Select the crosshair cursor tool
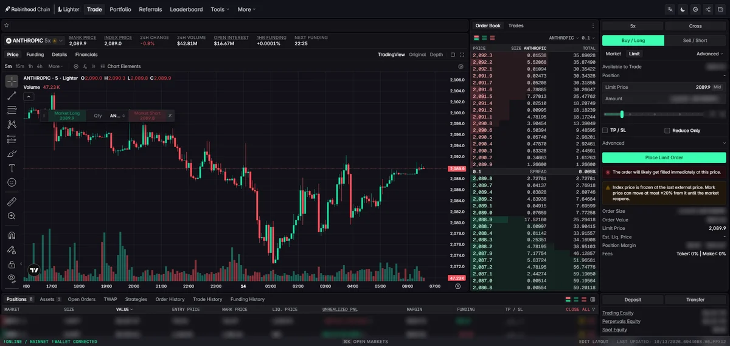The width and height of the screenshot is (730, 346). pyautogui.click(x=12, y=81)
